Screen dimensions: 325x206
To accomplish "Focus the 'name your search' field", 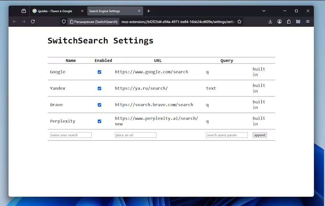I will 71,135.
